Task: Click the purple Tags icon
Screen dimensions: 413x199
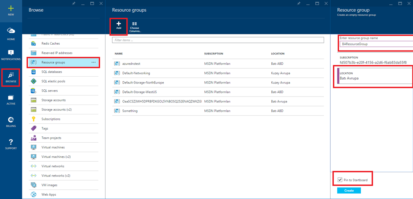Action: pyautogui.click(x=34, y=129)
